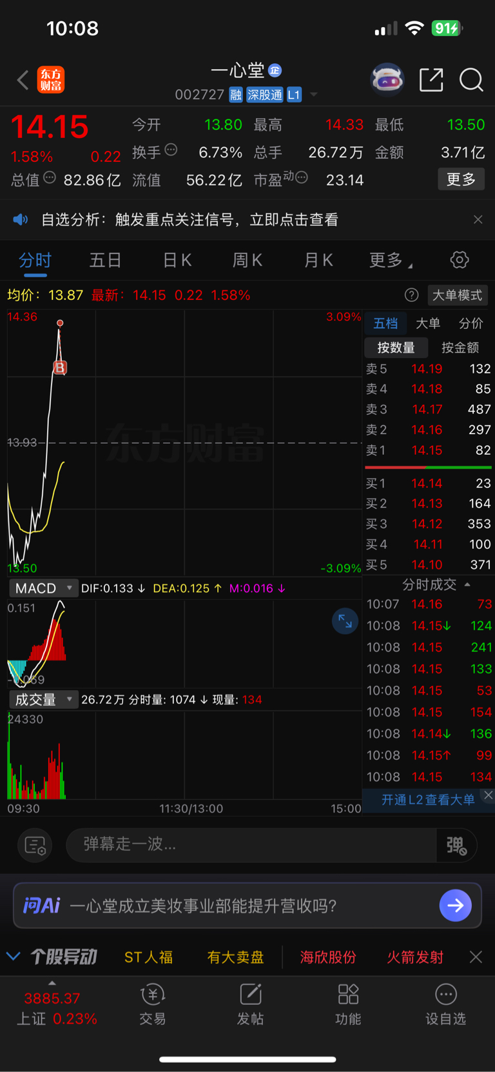Open the 东方财富 logo home icon
The width and height of the screenshot is (495, 1072).
point(51,80)
